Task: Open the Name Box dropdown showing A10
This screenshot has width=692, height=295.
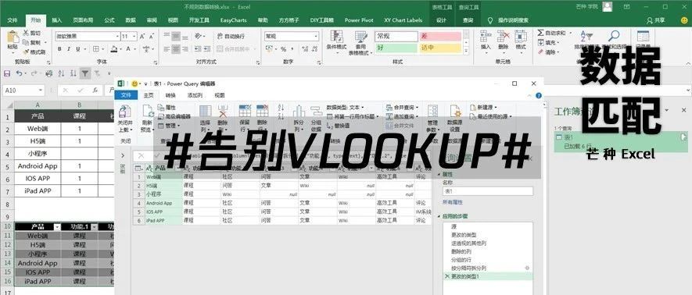Action: 23,91
